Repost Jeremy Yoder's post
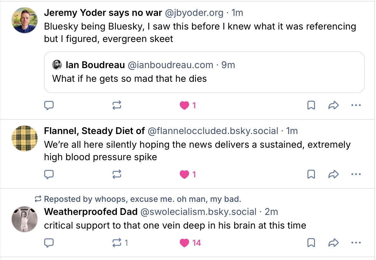The width and height of the screenshot is (376, 260). click(117, 106)
